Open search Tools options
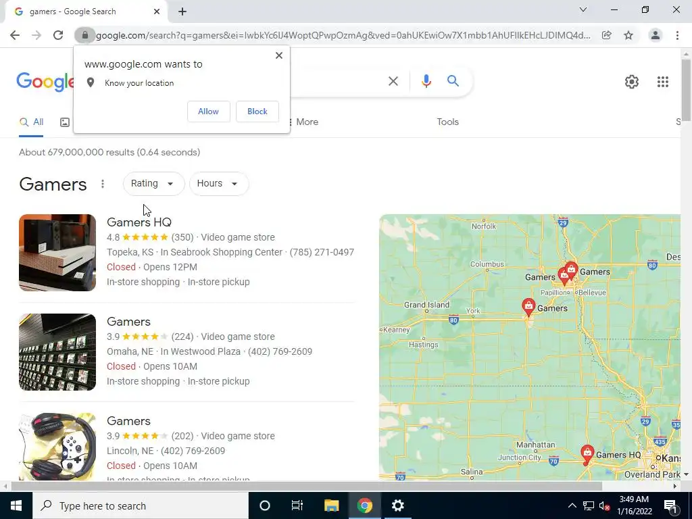The height and width of the screenshot is (519, 692). coord(447,122)
